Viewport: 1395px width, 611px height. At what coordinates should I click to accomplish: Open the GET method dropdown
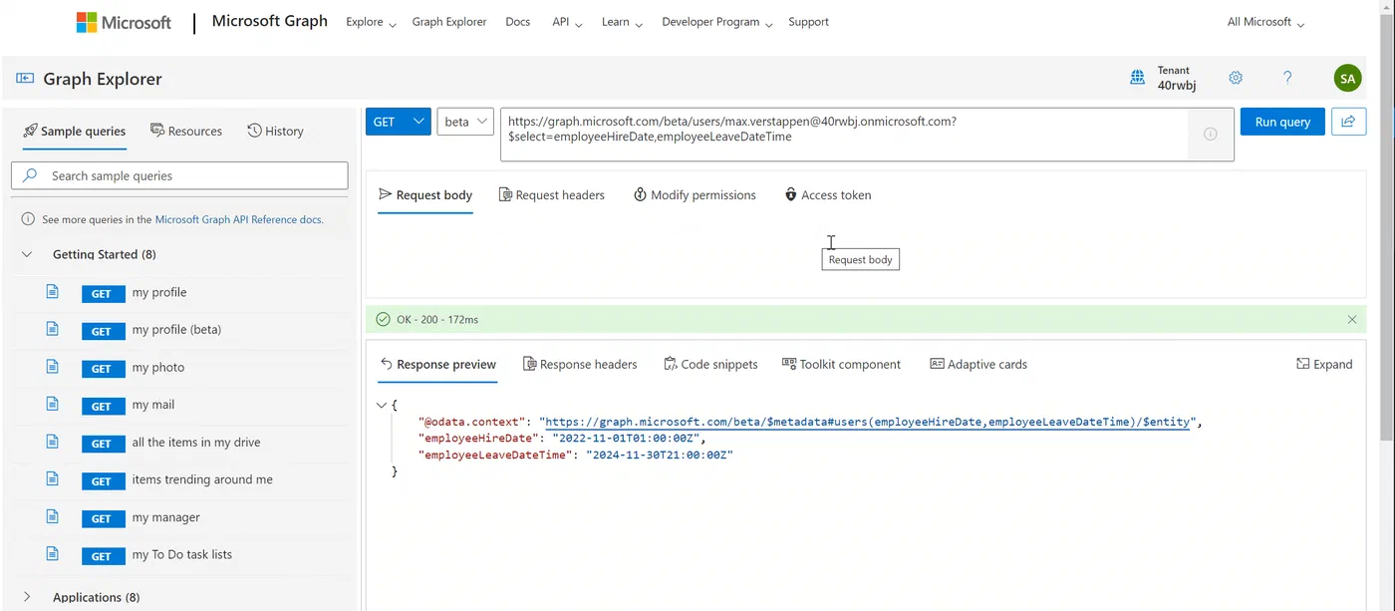point(398,122)
